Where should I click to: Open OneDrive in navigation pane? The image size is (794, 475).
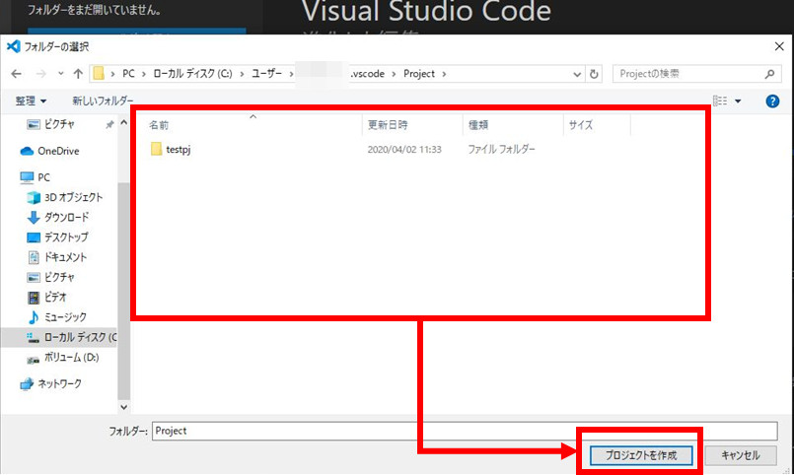(57, 151)
